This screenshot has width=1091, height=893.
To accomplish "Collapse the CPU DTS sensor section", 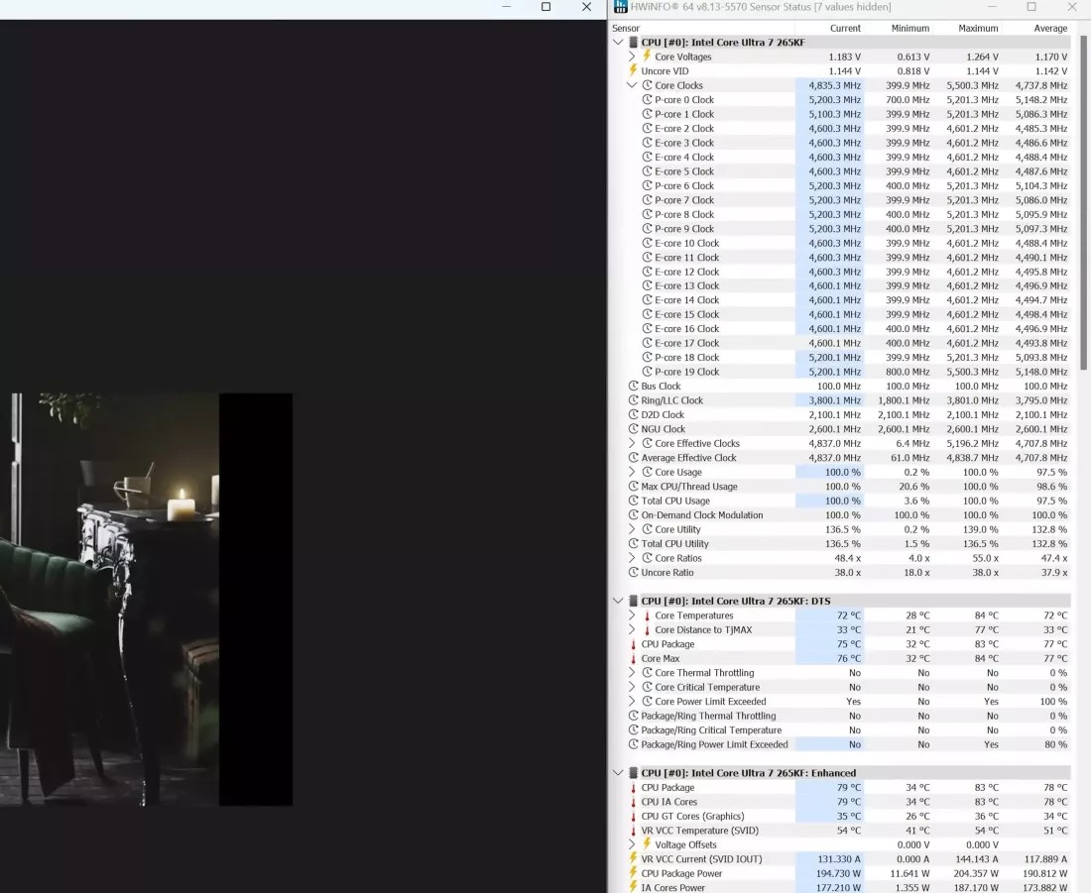I will coord(618,602).
